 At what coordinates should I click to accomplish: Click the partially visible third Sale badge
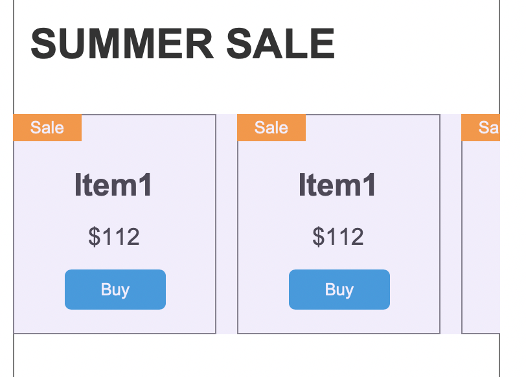[481, 128]
